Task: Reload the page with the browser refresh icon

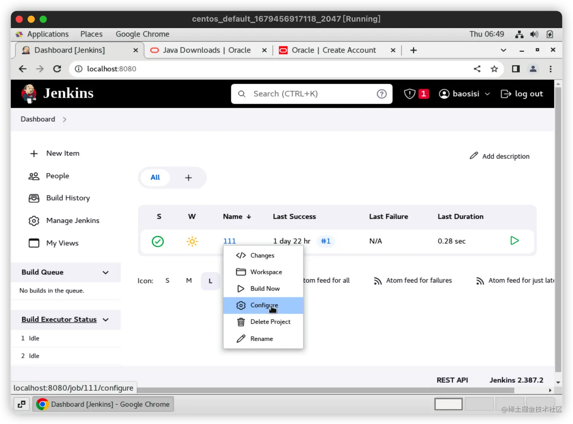Action: point(57,69)
